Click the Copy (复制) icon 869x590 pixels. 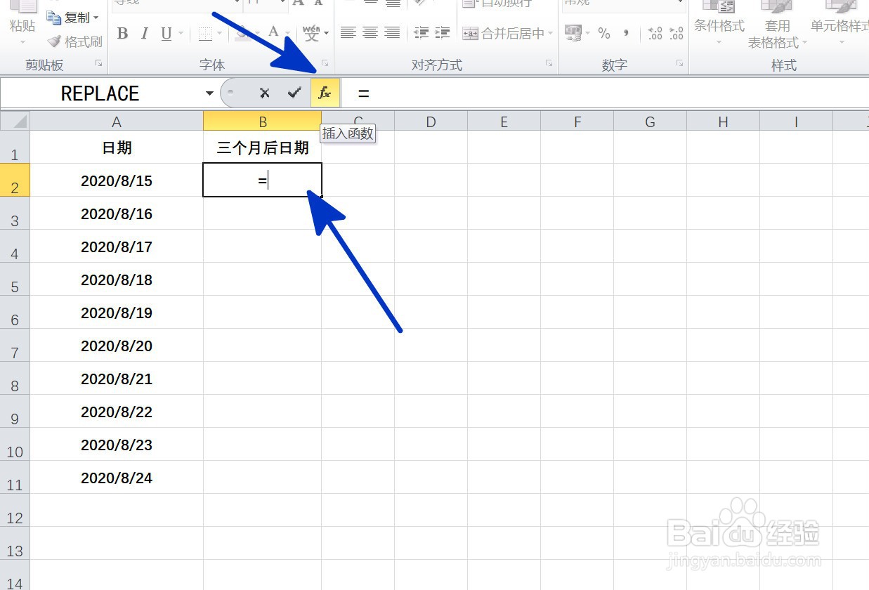(54, 17)
